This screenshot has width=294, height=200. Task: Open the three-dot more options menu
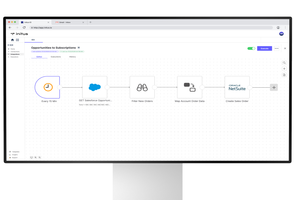[277, 48]
